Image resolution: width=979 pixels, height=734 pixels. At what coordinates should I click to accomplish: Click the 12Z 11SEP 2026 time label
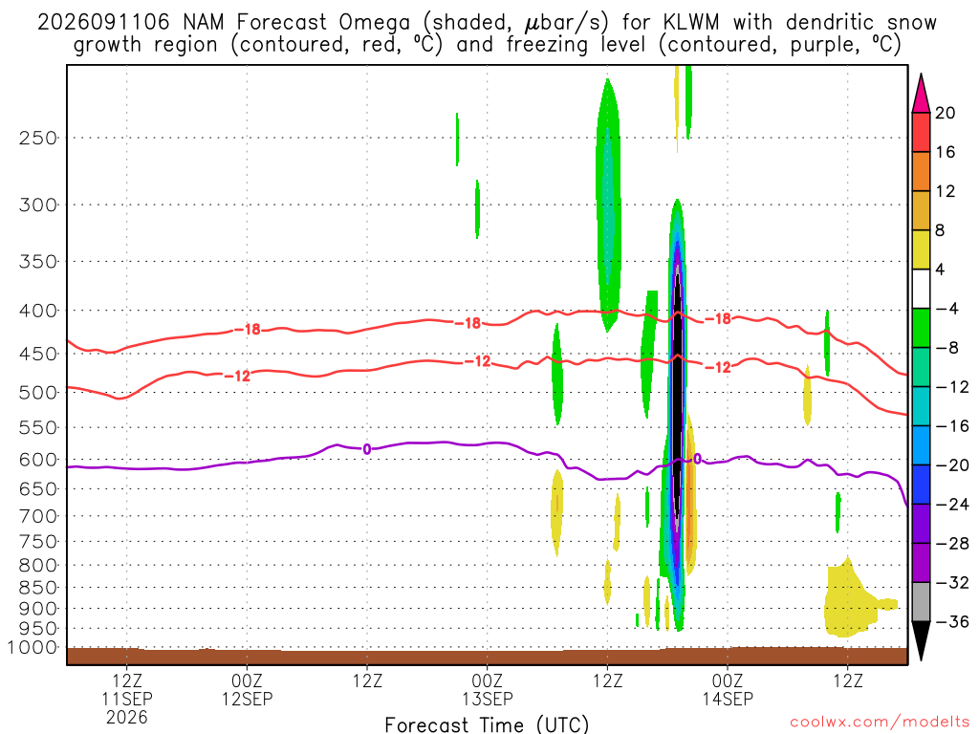(127, 699)
